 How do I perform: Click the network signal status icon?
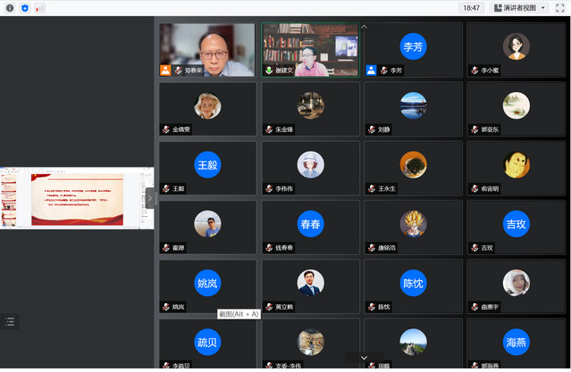(x=39, y=7)
